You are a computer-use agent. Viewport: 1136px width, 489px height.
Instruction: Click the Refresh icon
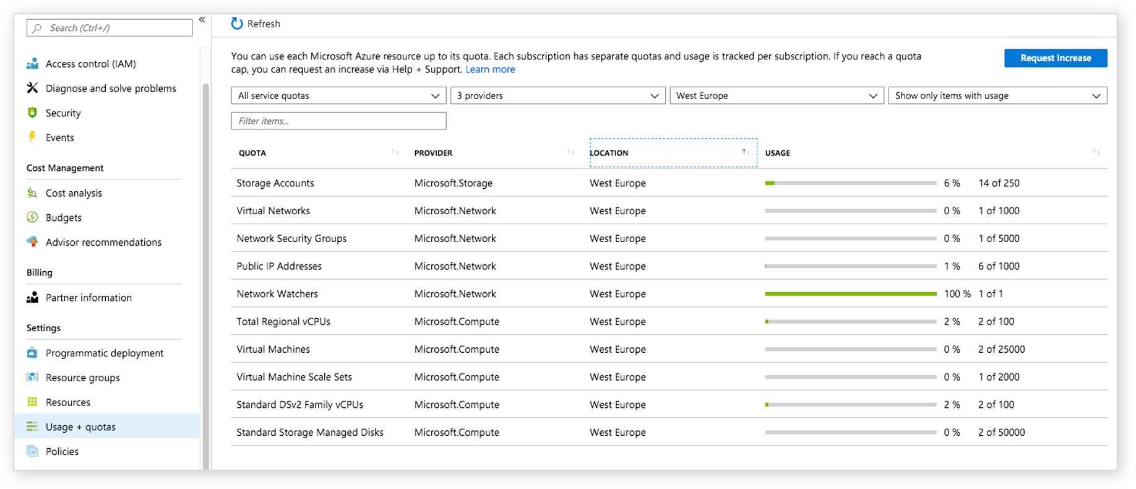coord(236,24)
